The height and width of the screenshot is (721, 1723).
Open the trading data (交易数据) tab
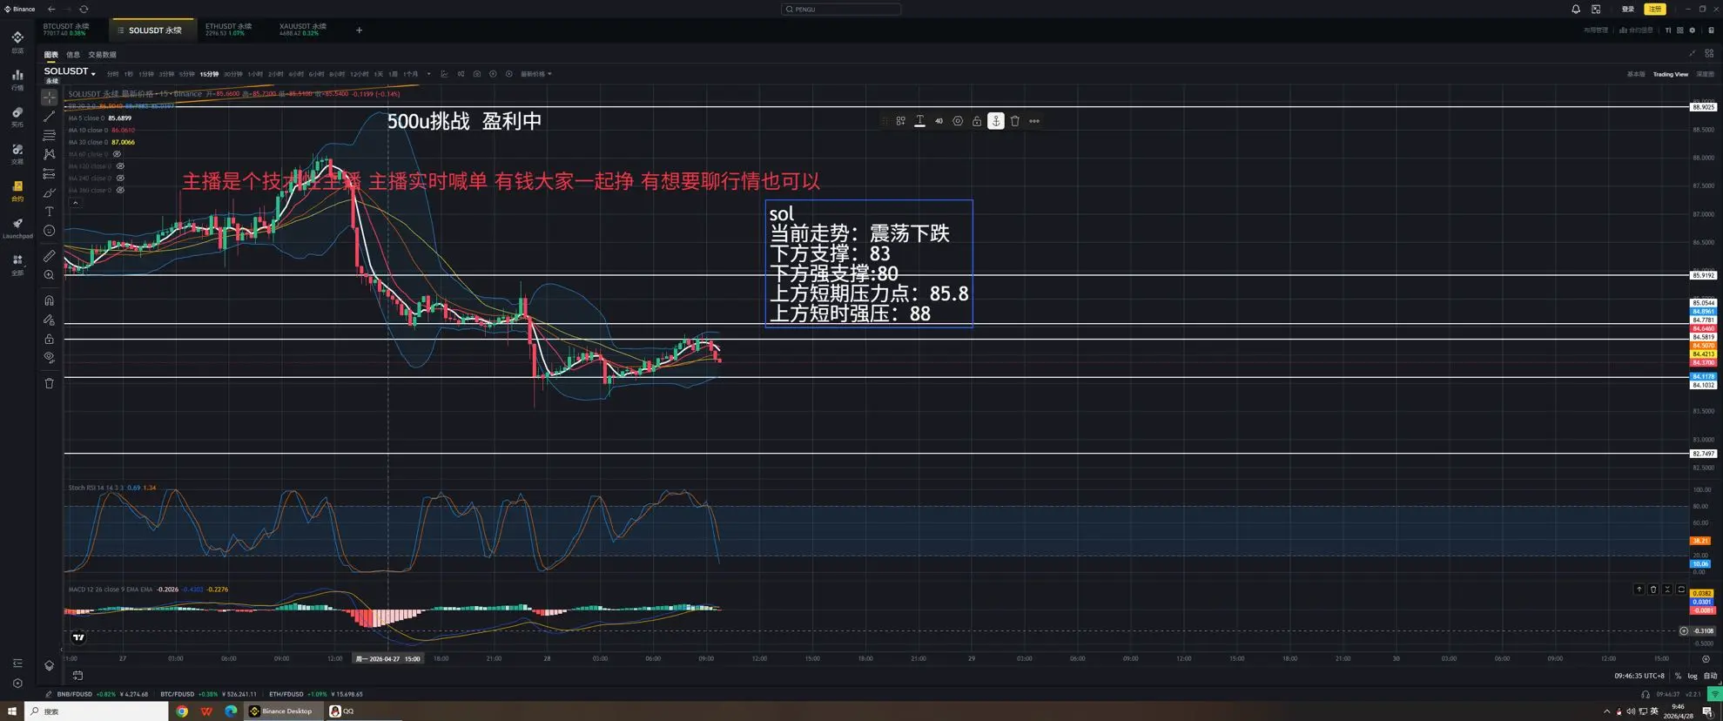point(102,55)
